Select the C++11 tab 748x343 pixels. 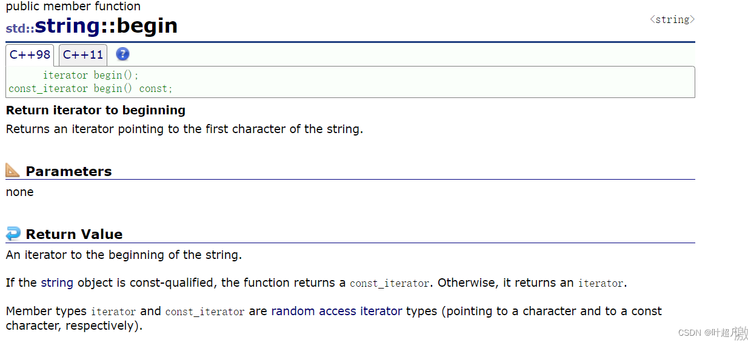(x=83, y=55)
